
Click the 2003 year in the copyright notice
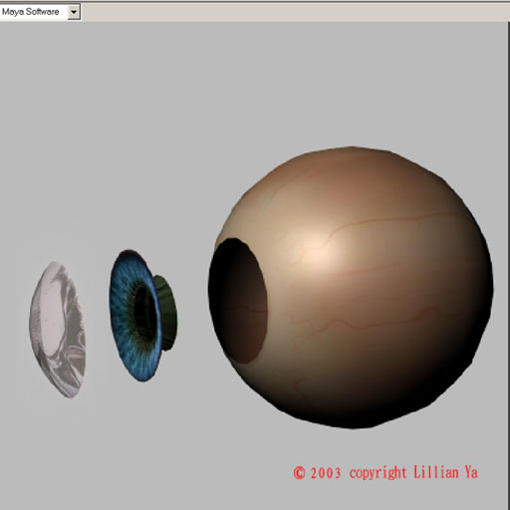(x=326, y=473)
